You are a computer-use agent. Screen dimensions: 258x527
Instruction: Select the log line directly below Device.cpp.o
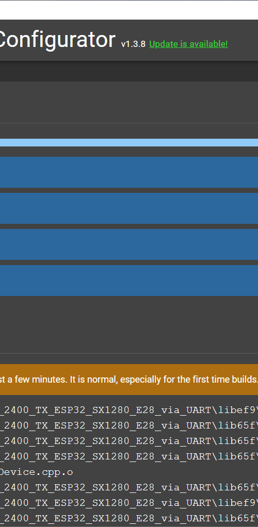tap(129, 487)
